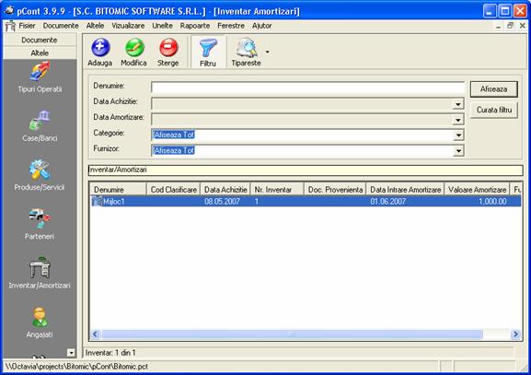Click the Tipareste print preview icon
The width and height of the screenshot is (531, 375).
(247, 48)
